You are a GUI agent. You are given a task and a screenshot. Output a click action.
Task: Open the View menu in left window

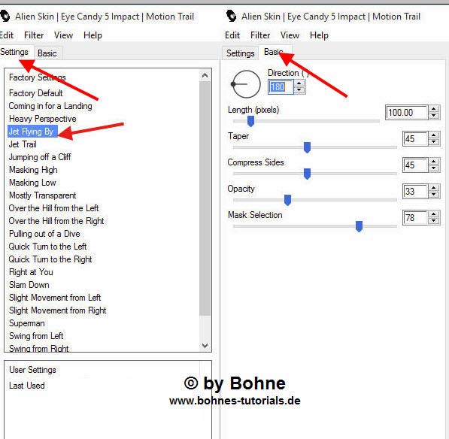[x=63, y=35]
